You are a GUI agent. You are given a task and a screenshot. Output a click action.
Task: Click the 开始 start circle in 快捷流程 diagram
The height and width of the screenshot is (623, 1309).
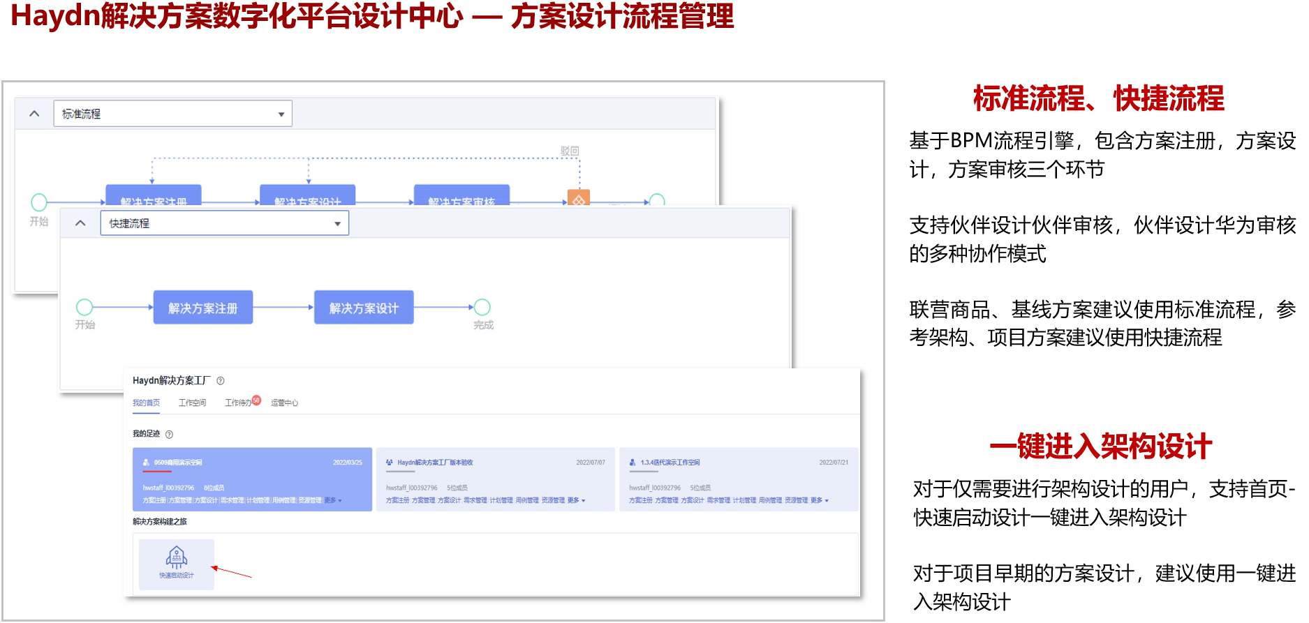(84, 307)
